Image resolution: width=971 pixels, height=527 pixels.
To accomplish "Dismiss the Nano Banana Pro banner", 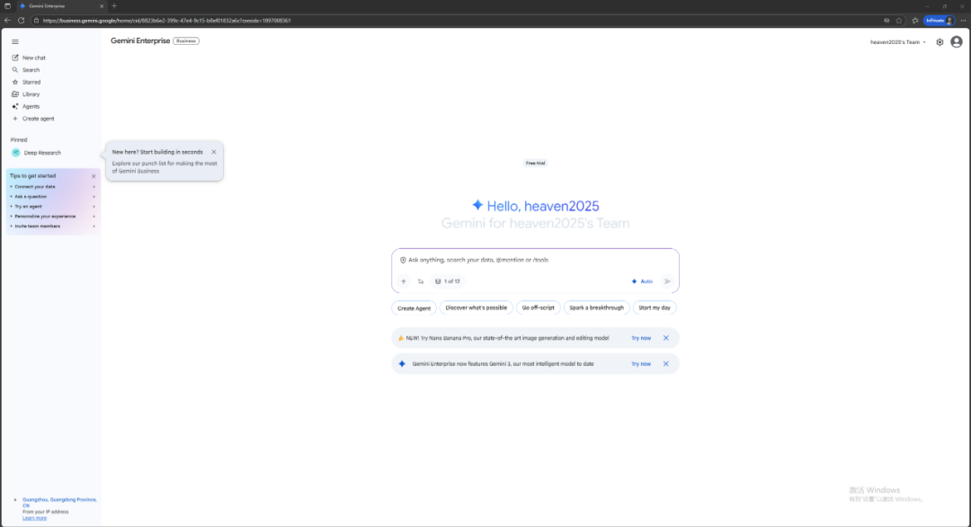I will 666,338.
